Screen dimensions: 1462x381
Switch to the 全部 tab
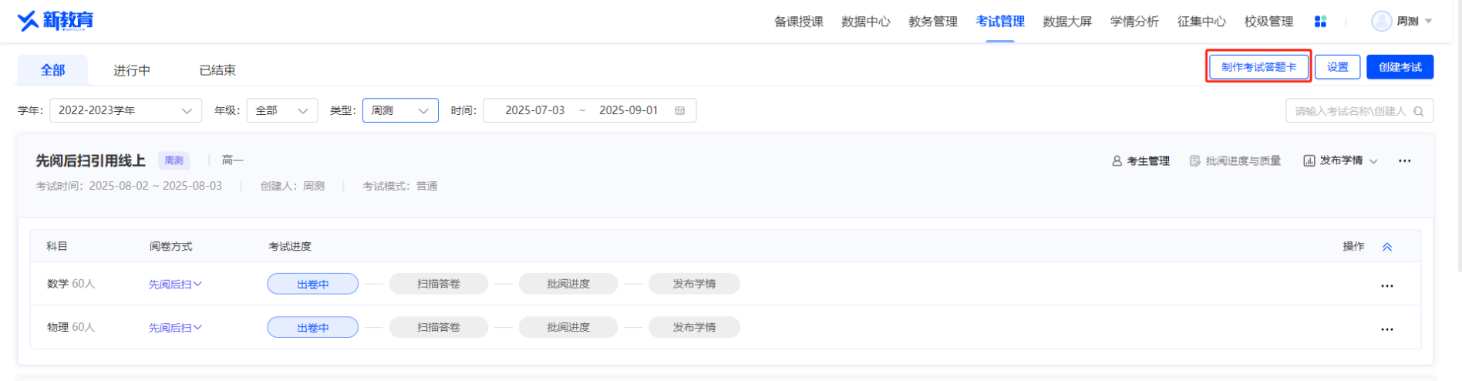click(x=52, y=70)
